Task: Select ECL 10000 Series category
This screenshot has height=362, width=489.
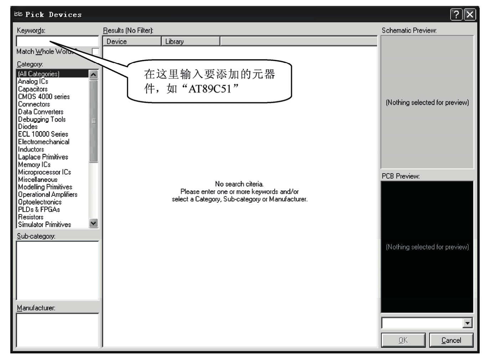Action: pyautogui.click(x=43, y=134)
